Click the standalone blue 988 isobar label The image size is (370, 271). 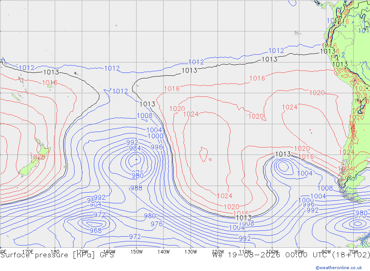136,188
